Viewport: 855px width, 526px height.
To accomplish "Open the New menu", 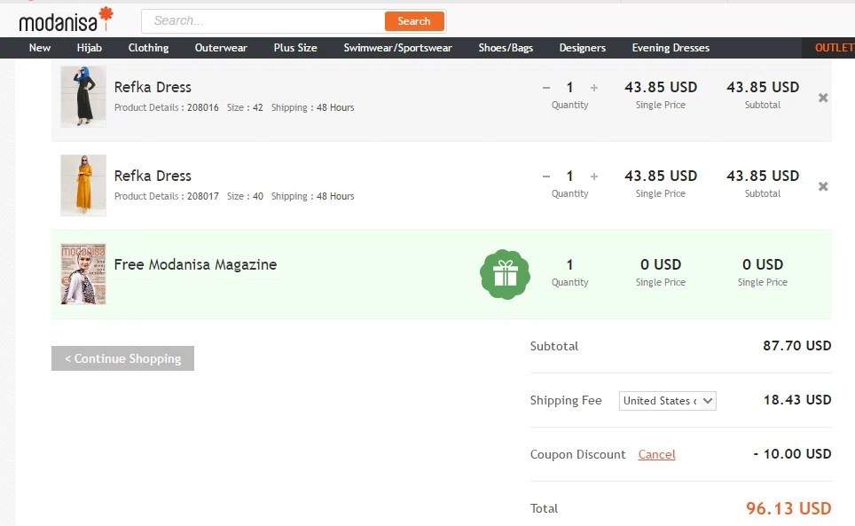I will point(40,48).
